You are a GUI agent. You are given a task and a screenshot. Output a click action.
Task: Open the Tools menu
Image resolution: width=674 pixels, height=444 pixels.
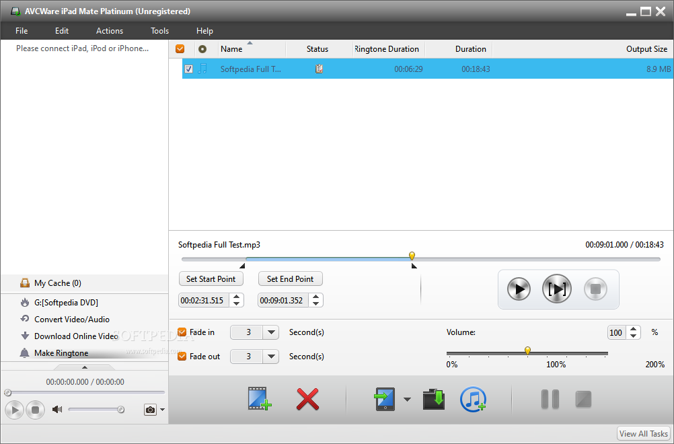(159, 31)
